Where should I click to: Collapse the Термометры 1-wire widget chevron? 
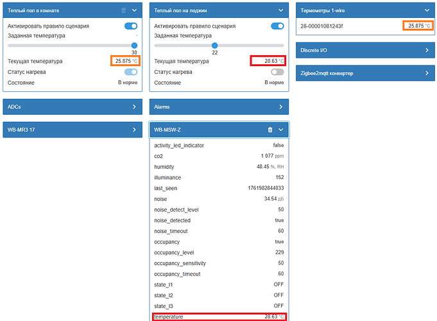(x=427, y=10)
